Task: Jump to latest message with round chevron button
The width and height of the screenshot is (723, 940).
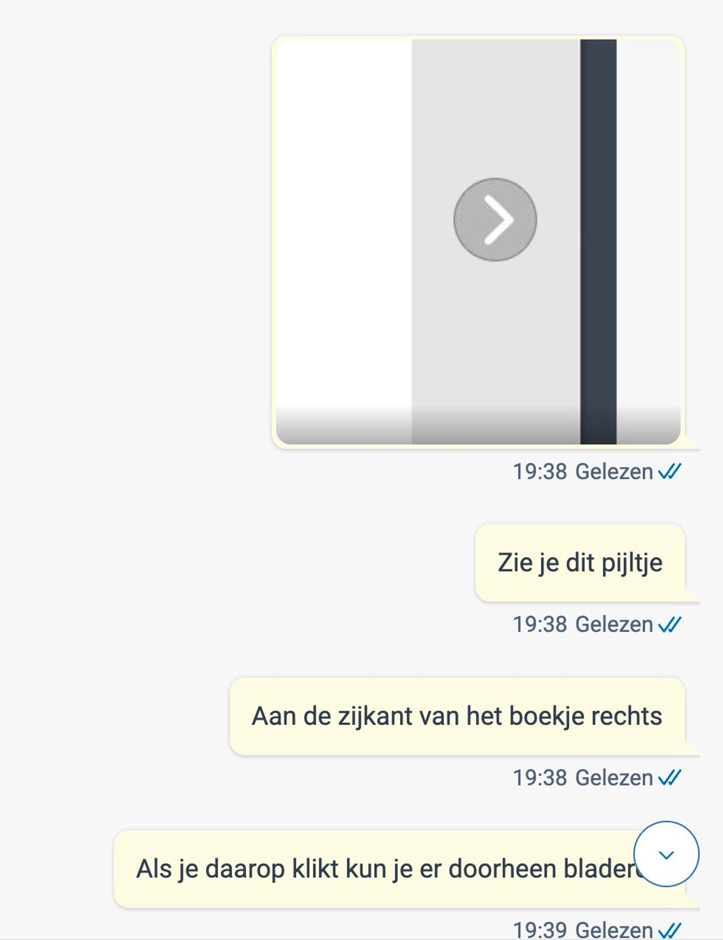Action: [x=666, y=854]
